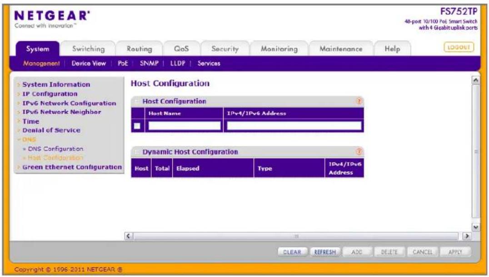The image size is (489, 277).
Task: Select the SNMP submenu item
Action: [x=149, y=63]
